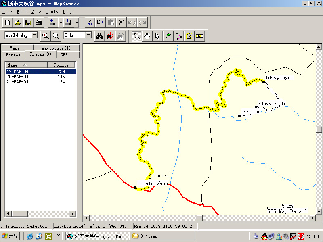The width and height of the screenshot is (323, 242).
Task: Open Find with the binoculars icon
Action: click(99, 36)
